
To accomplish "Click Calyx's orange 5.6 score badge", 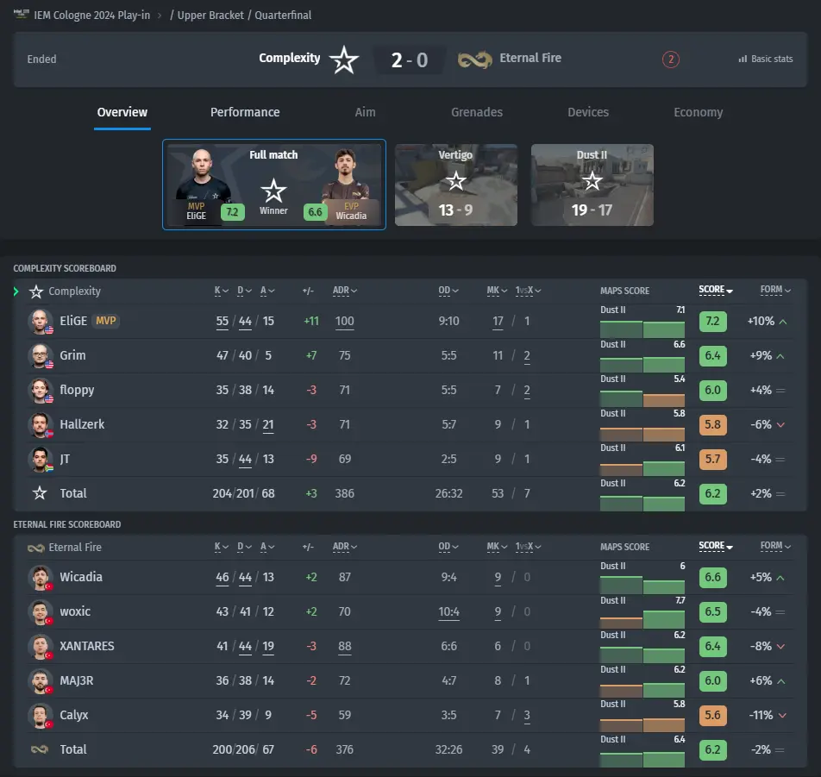I will pos(712,715).
